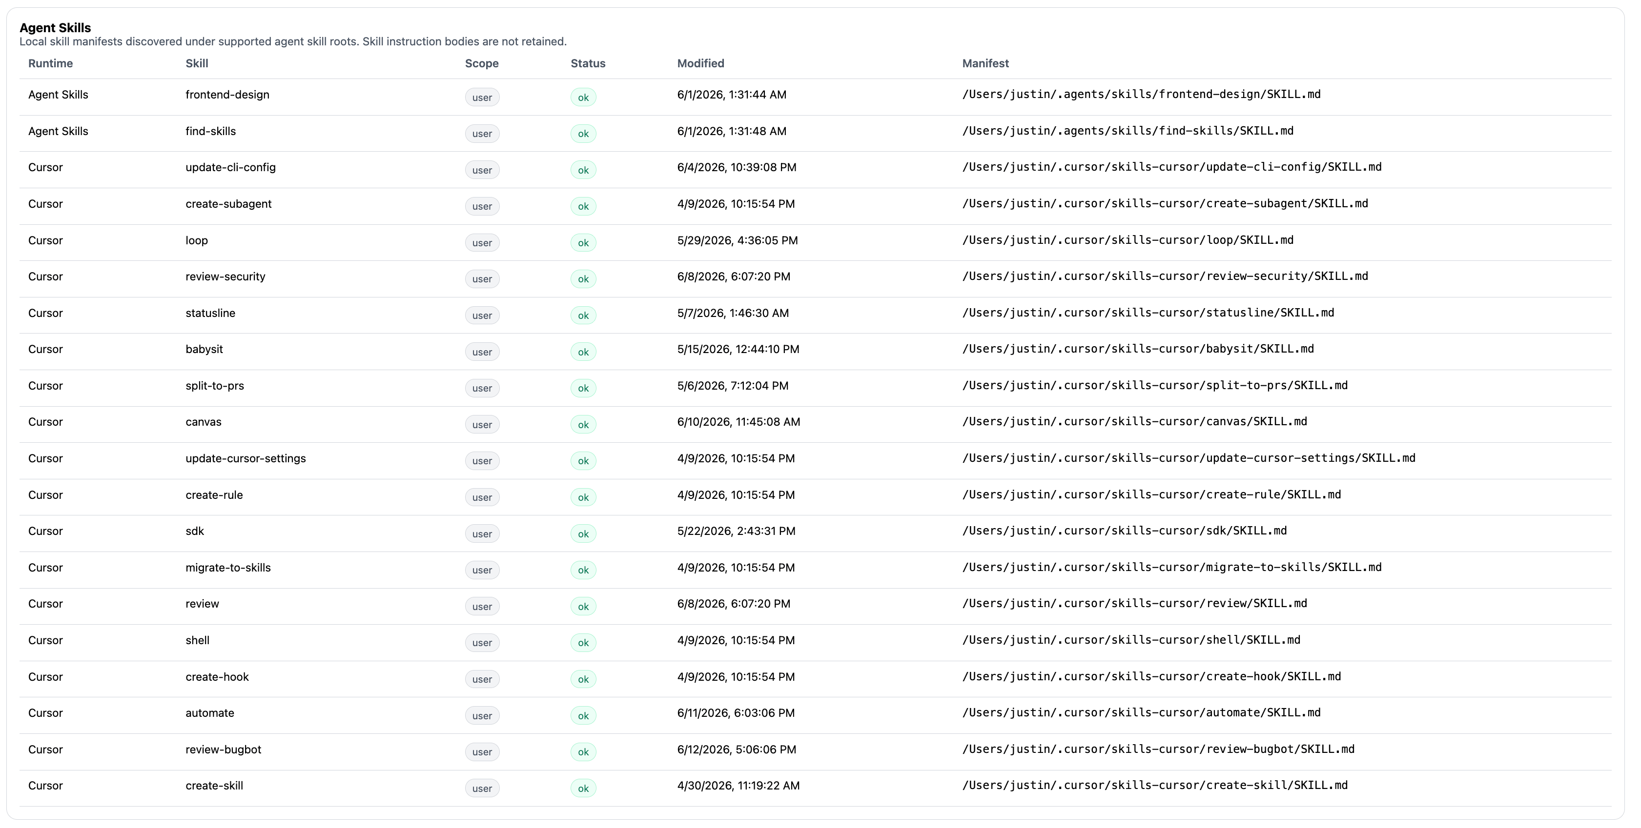The height and width of the screenshot is (828, 1641).
Task: Select the review-security skill name
Action: 226,277
